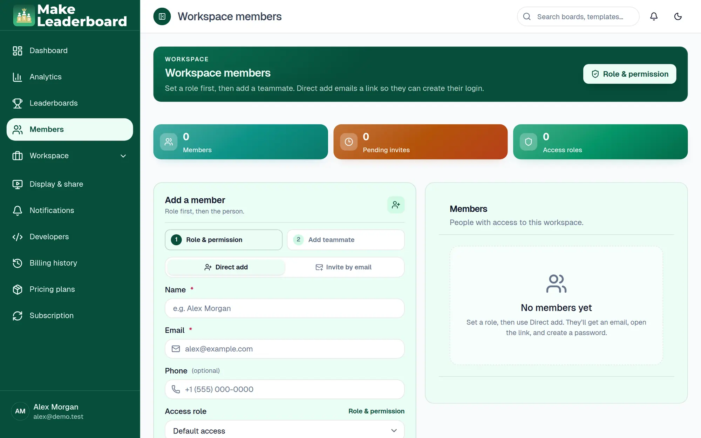Go to Leaderboards section
The height and width of the screenshot is (438, 701).
[70, 103]
